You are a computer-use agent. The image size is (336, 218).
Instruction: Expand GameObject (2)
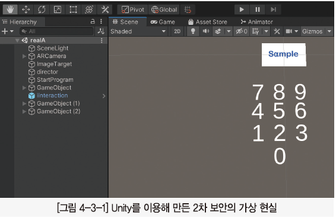(24, 111)
